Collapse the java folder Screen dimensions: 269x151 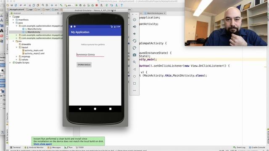click(x=13, y=23)
